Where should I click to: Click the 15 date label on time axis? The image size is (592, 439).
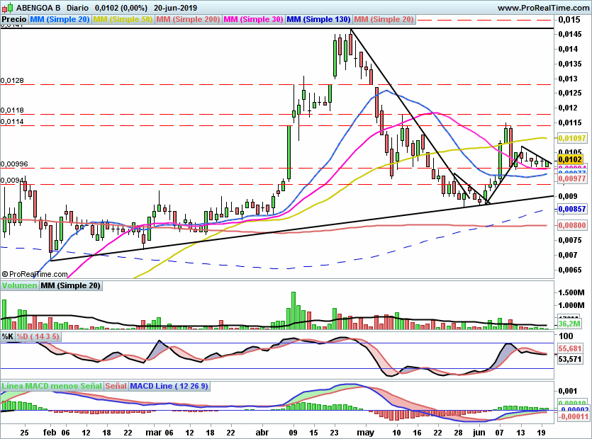[x=314, y=432]
